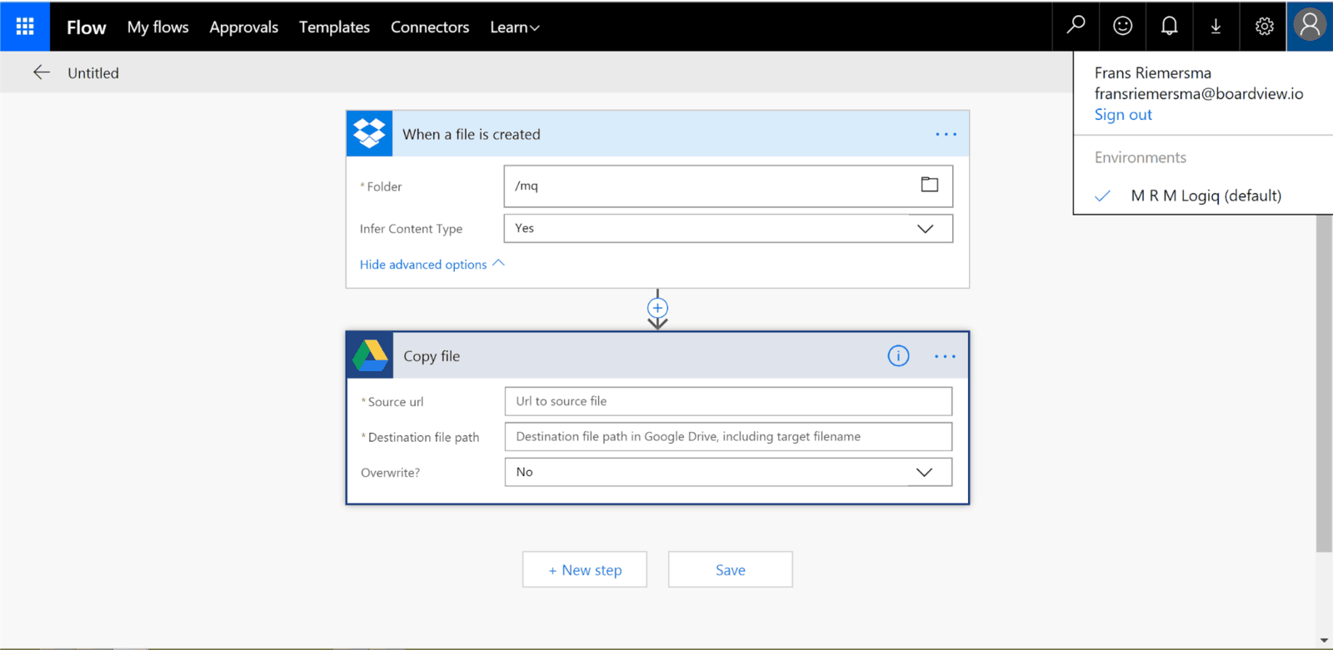The height and width of the screenshot is (650, 1333).
Task: Open the settings gear icon
Action: pos(1264,26)
